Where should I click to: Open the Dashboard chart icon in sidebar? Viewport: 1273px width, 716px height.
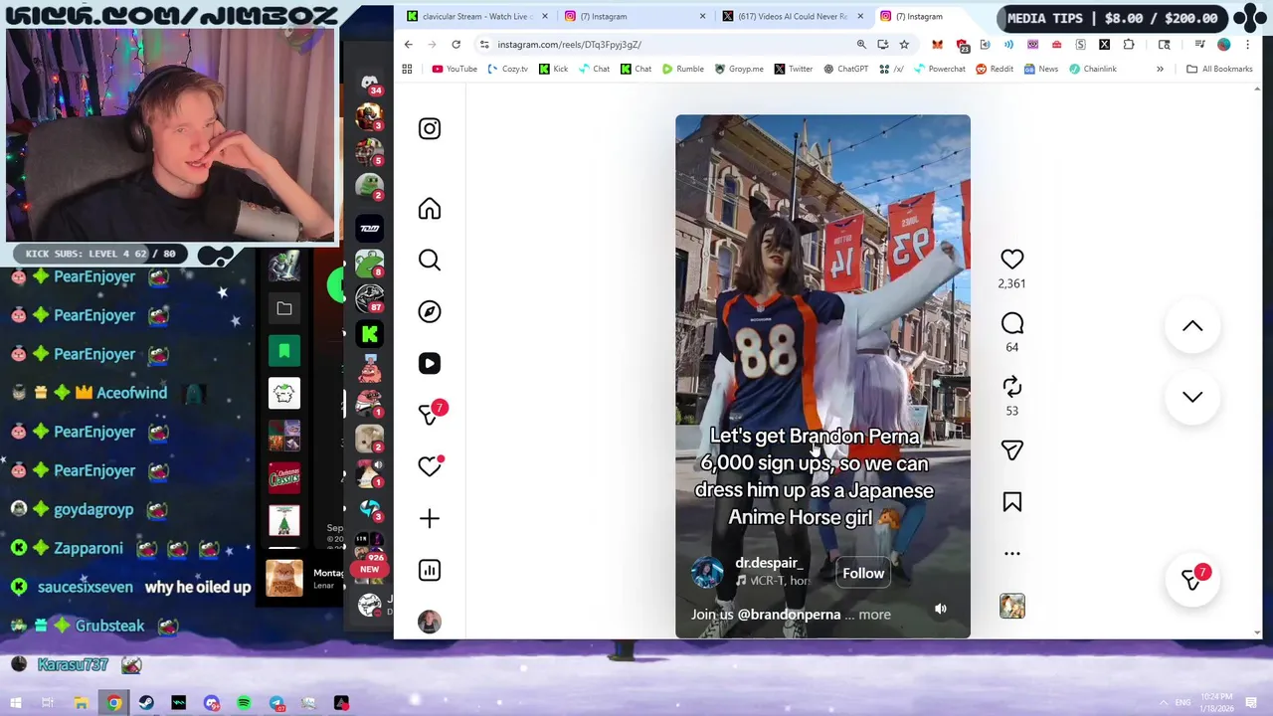430,570
